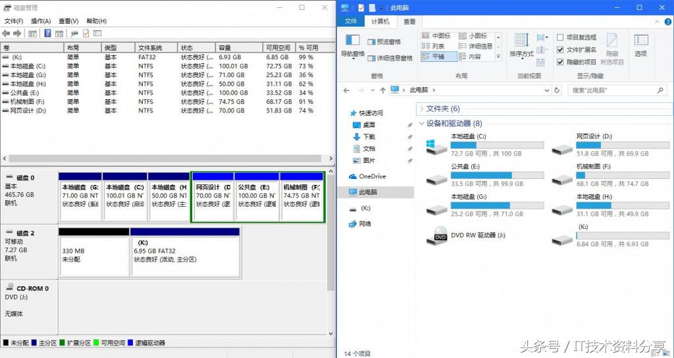Click the checkmark document icon in Disk Management toolbar
Viewport: 674px width, 358px height.
(86, 33)
